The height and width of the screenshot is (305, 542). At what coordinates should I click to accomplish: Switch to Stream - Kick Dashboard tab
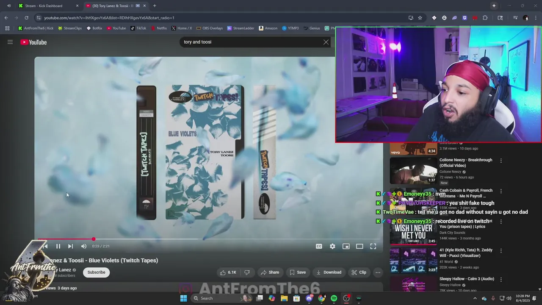click(49, 6)
